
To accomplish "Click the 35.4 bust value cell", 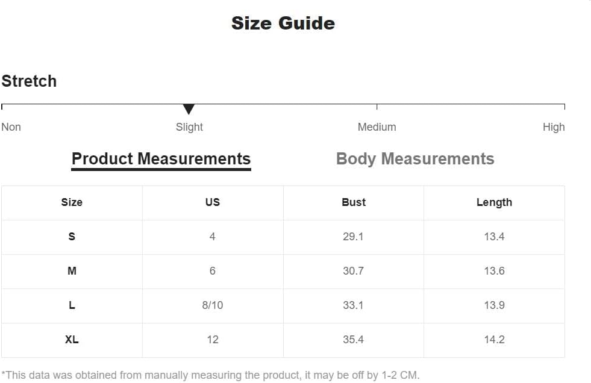I will click(x=353, y=339).
